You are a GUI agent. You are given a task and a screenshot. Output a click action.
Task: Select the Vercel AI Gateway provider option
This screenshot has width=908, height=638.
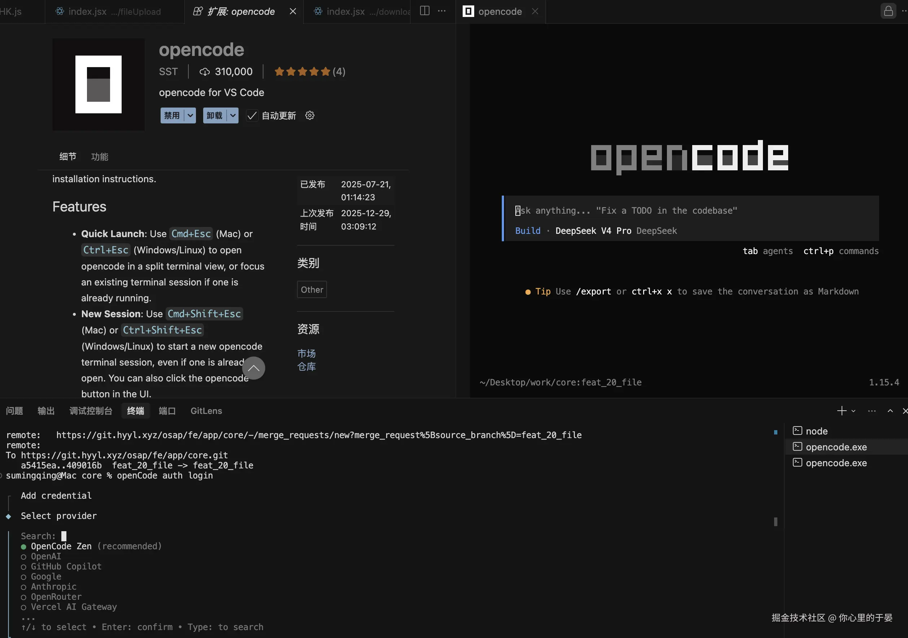coord(69,607)
